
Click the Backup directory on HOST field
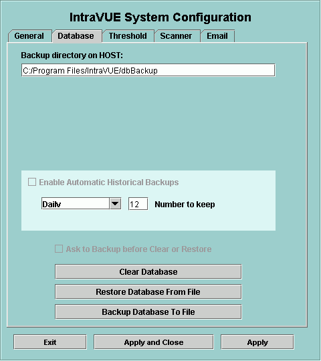click(148, 70)
